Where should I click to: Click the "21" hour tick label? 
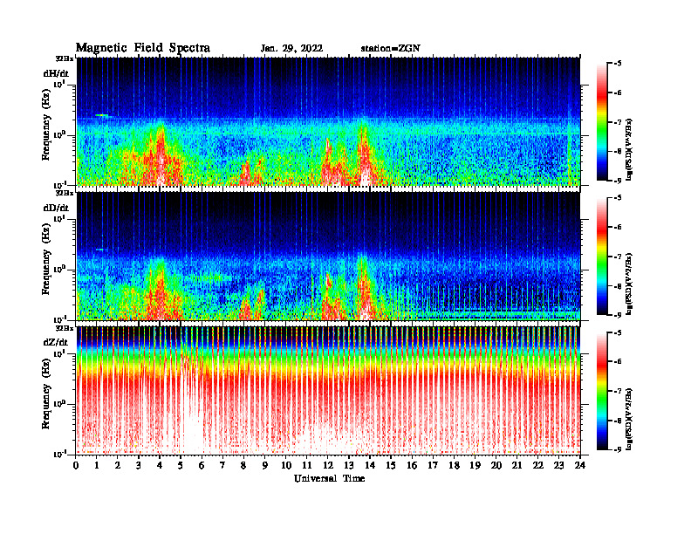coord(517,466)
